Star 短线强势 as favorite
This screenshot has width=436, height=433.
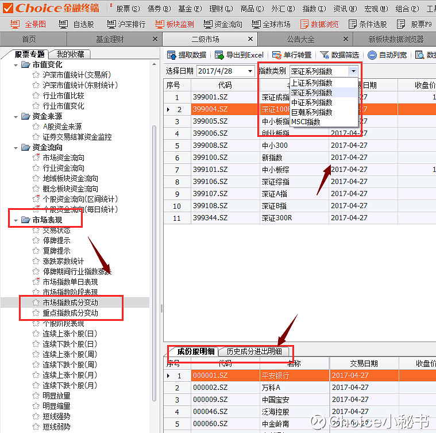[36, 416]
